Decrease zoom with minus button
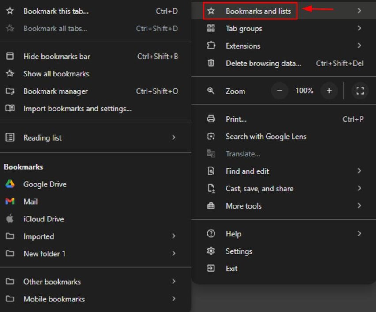The image size is (376, 312). click(280, 91)
